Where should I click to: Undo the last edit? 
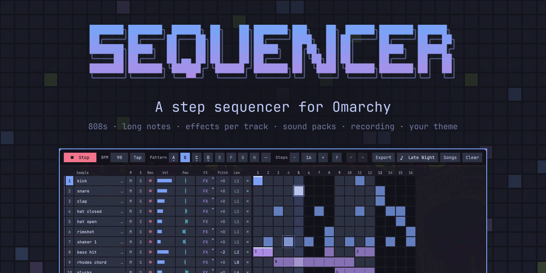[351, 157]
